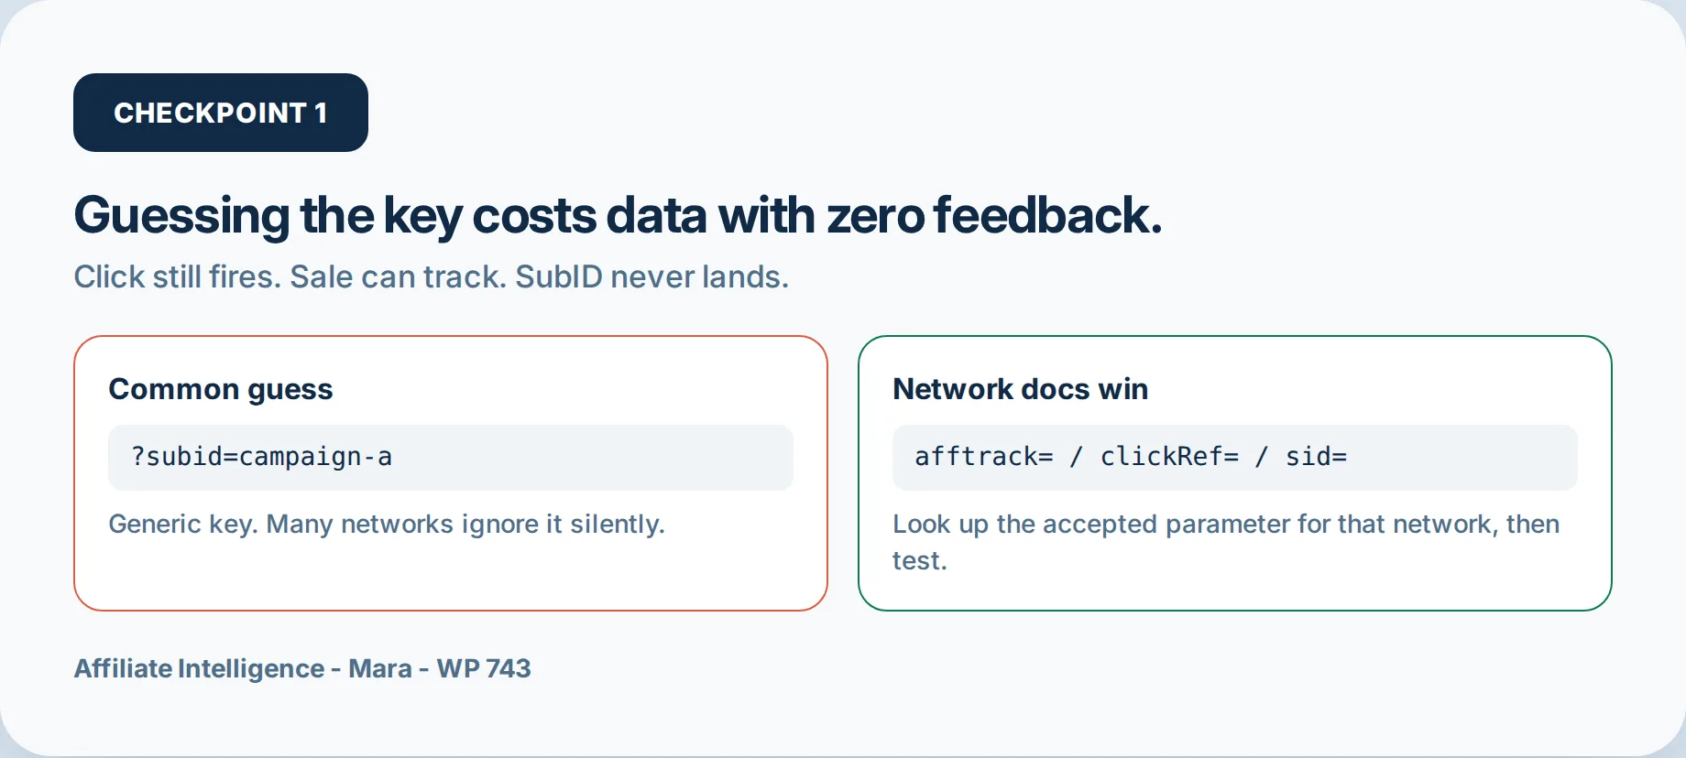
Task: Select the ?subid=campaign-a code snippet
Action: click(451, 457)
